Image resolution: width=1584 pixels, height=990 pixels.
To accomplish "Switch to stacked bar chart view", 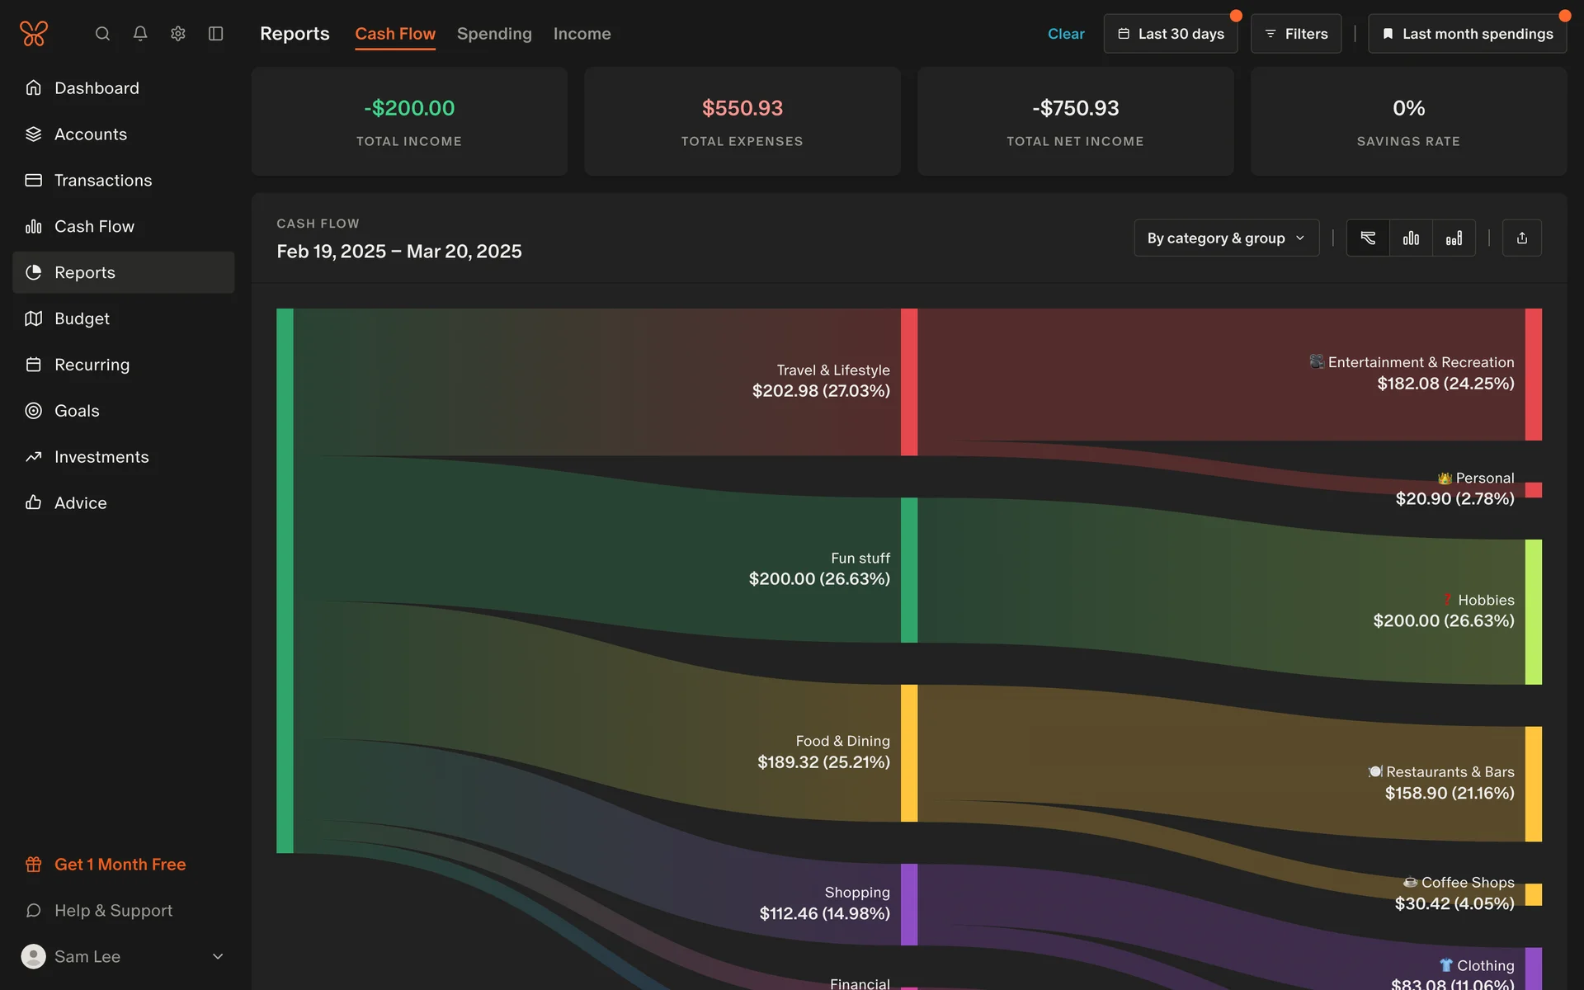I will click(1454, 238).
